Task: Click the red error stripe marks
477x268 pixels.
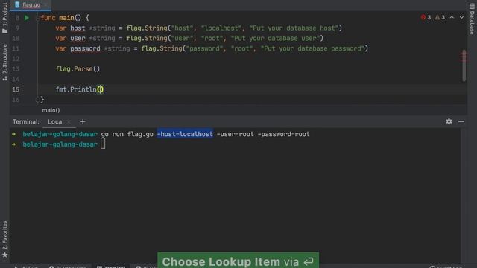Action: pos(464,56)
